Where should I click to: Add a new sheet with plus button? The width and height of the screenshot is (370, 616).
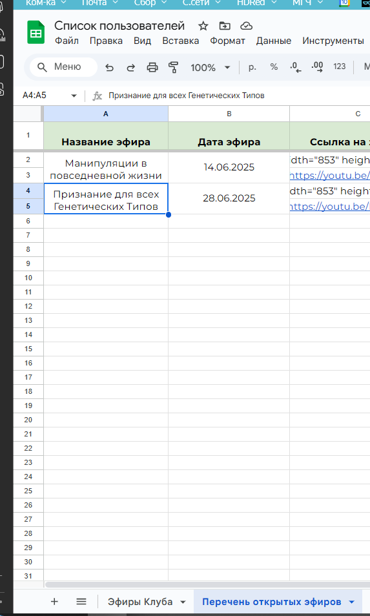point(55,601)
